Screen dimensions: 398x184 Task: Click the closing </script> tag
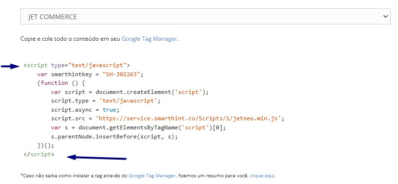[39, 154]
